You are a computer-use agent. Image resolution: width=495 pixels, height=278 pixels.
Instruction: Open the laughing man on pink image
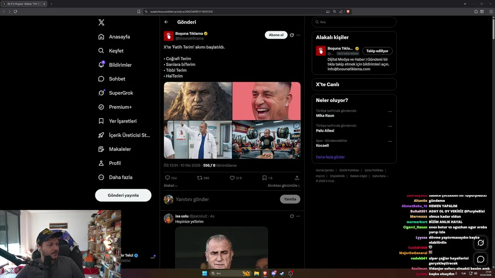[x=266, y=101]
